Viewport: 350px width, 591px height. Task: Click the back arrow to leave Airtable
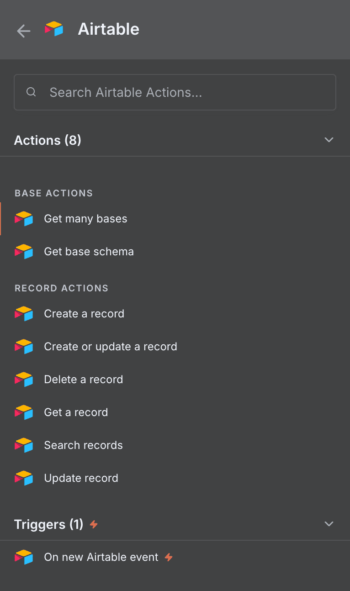point(23,30)
